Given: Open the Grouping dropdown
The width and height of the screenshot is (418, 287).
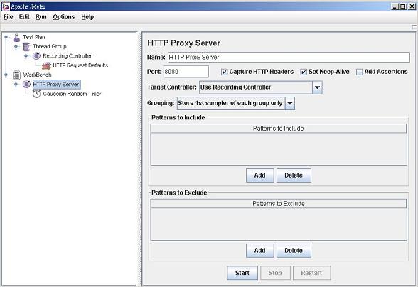Looking at the screenshot, I should click(x=290, y=103).
